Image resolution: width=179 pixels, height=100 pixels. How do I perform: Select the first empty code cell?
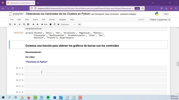tap(96, 68)
